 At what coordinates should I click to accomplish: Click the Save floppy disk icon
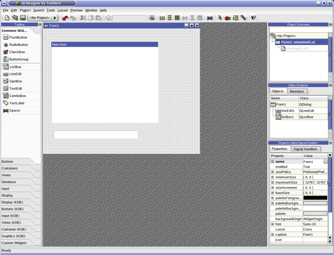pyautogui.click(x=23, y=18)
